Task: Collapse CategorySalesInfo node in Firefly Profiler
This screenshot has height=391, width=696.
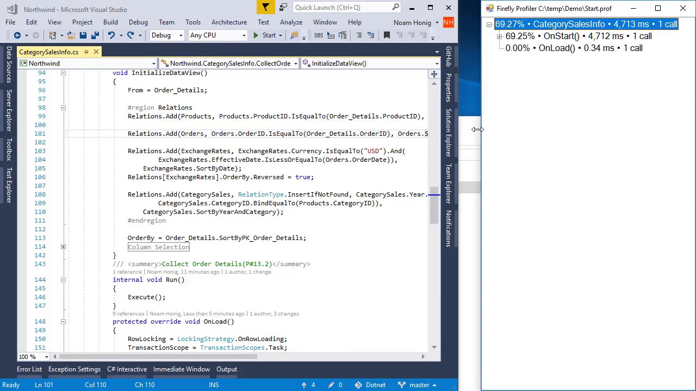Action: (489, 24)
